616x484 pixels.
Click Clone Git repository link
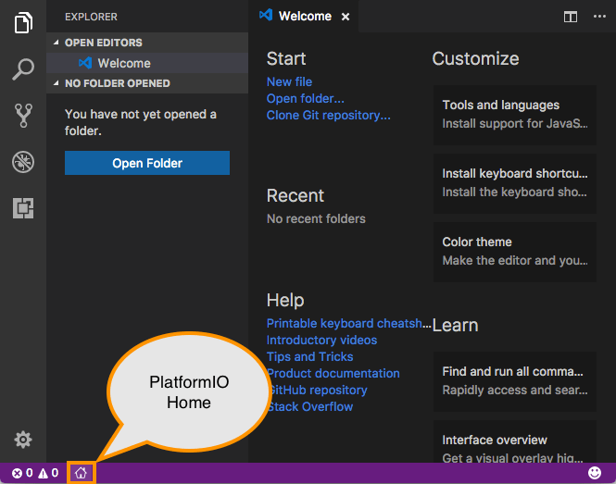pos(328,115)
